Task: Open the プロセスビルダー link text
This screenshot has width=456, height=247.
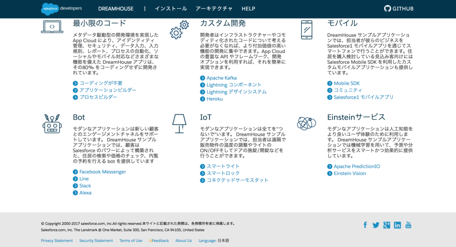Action: coord(98,97)
